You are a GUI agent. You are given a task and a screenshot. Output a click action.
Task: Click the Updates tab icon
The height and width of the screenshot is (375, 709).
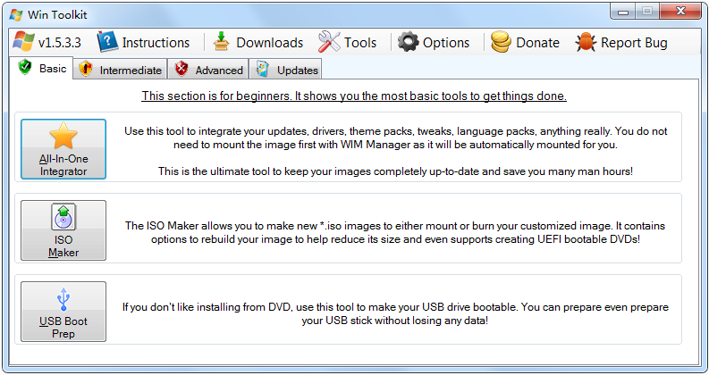(x=263, y=69)
